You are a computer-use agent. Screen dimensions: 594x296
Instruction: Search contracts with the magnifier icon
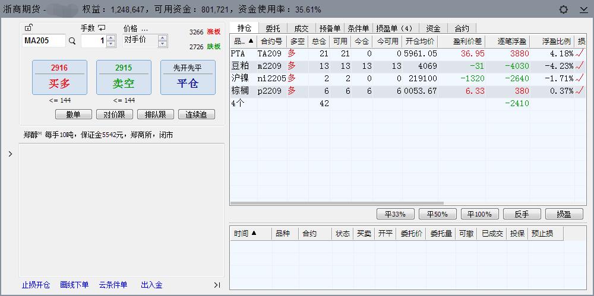click(72, 41)
